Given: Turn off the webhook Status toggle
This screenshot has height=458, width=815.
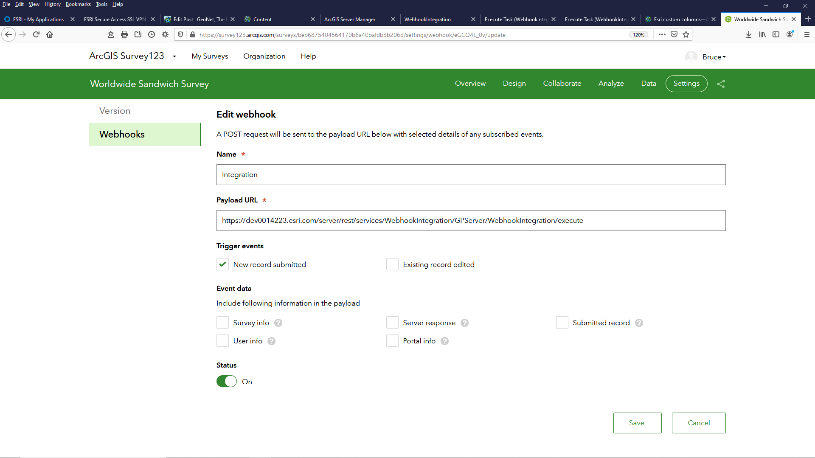Looking at the screenshot, I should [x=227, y=381].
